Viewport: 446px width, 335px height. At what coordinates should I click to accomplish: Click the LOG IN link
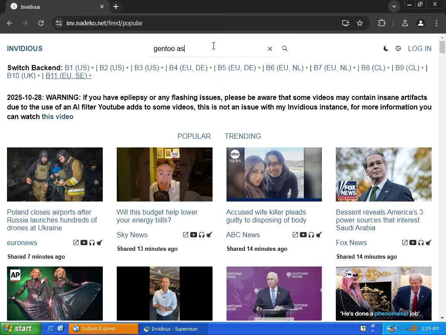point(419,49)
